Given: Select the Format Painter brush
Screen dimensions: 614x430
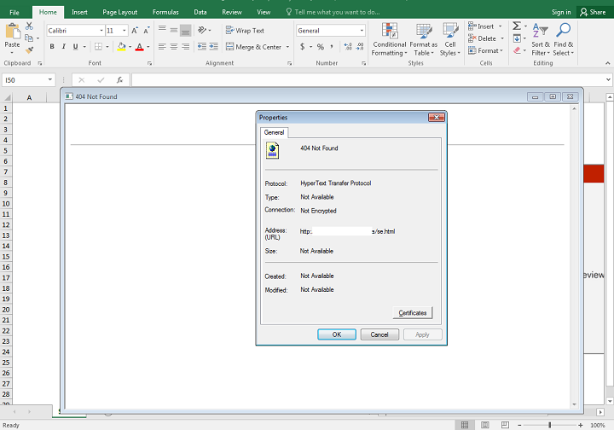Looking at the screenshot, I should pyautogui.click(x=29, y=50).
